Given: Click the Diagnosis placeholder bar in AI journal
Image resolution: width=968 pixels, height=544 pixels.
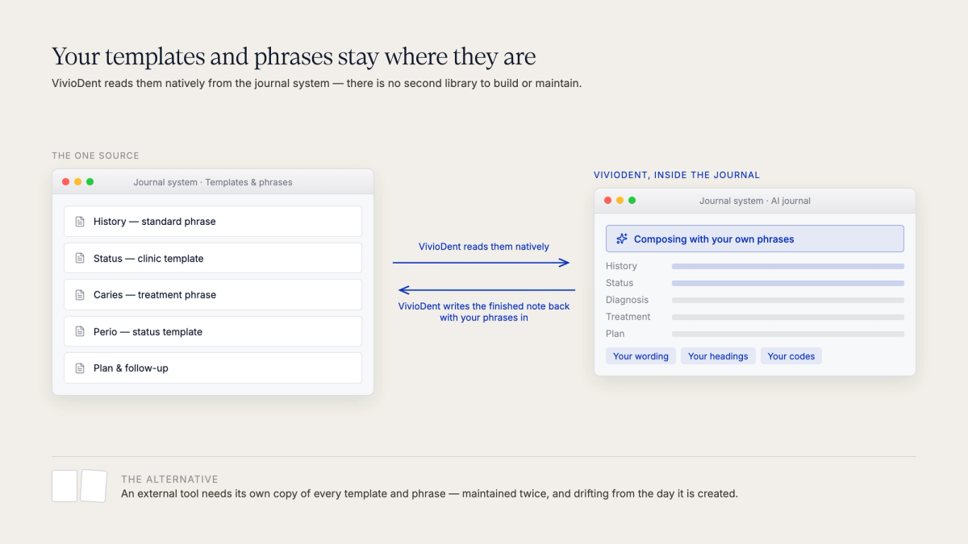Looking at the screenshot, I should [788, 300].
